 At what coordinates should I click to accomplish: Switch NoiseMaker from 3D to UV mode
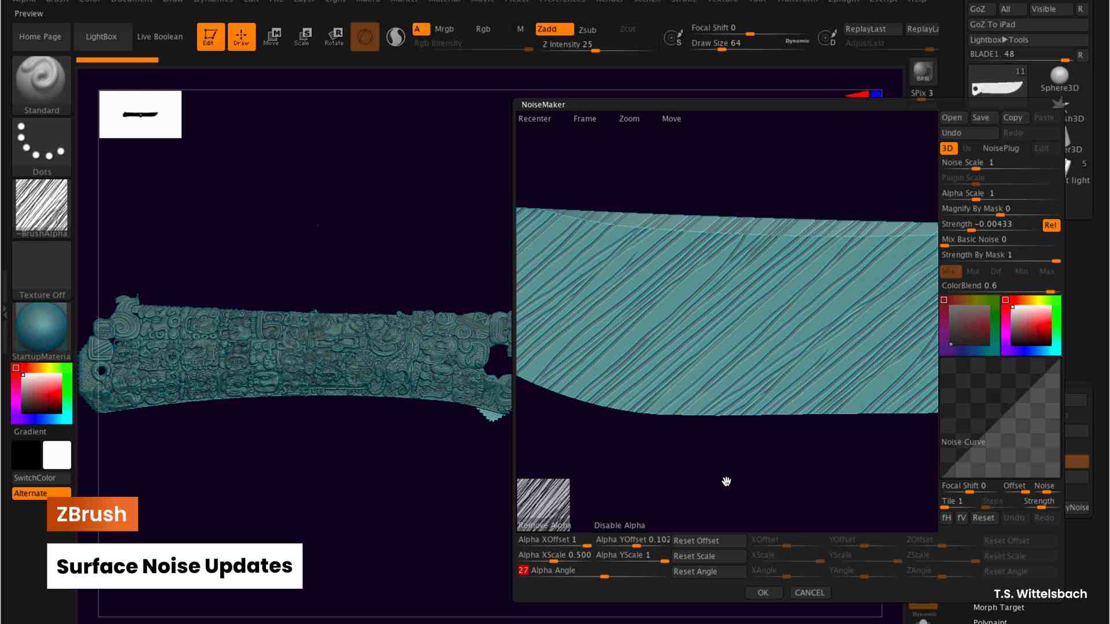point(967,148)
